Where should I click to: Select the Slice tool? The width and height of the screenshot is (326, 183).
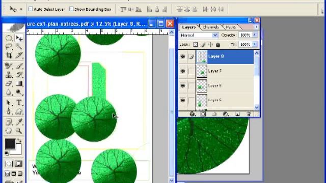19,55
